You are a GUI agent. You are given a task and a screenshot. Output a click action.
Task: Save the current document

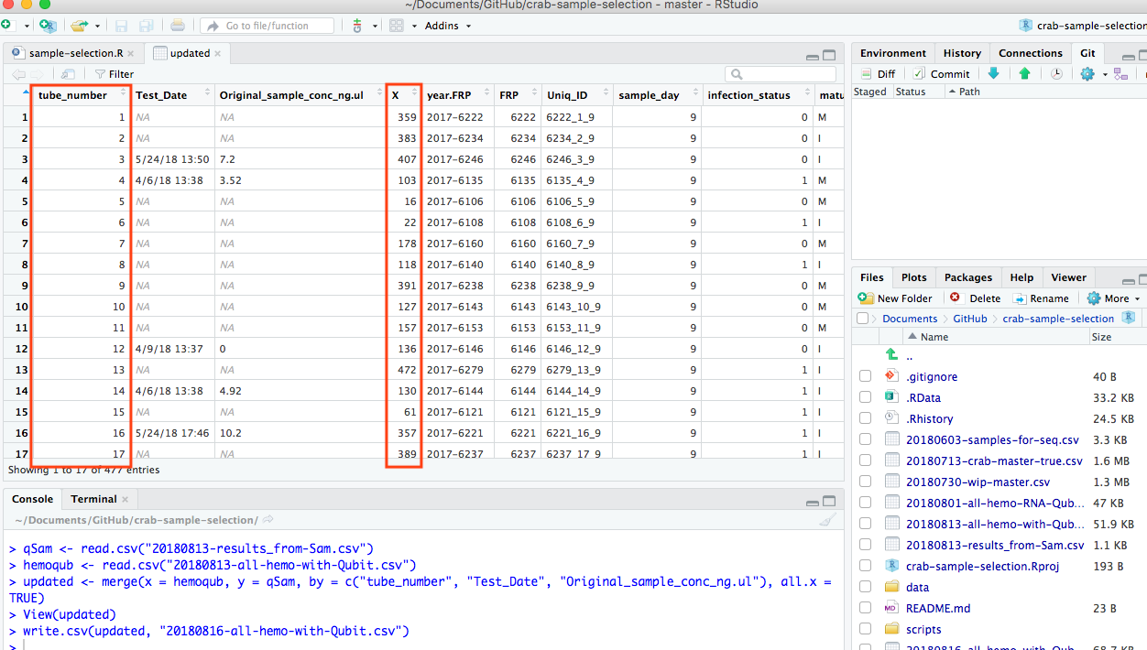point(120,26)
